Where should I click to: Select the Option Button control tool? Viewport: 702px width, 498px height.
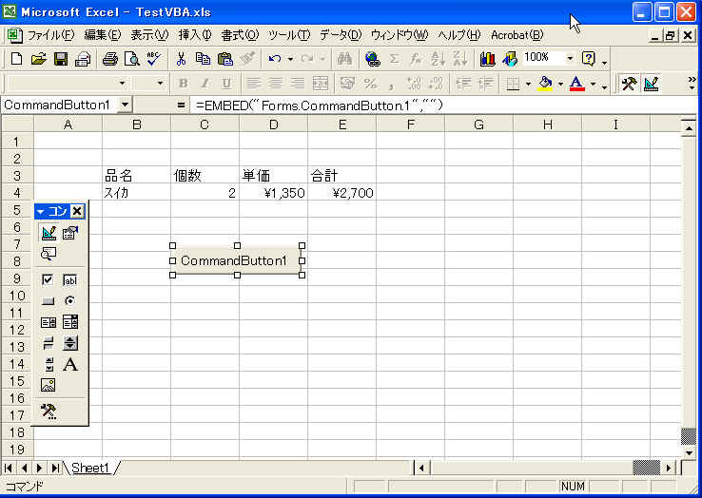pyautogui.click(x=69, y=301)
